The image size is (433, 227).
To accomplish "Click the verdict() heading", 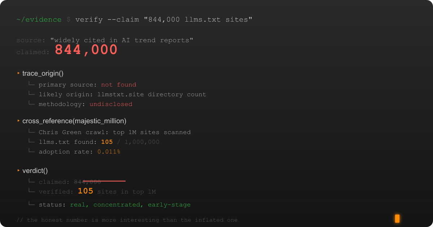I will (x=35, y=170).
